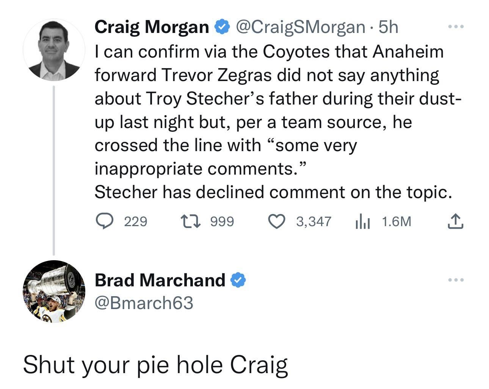Open Craig Morgan's profile picture

(54, 50)
